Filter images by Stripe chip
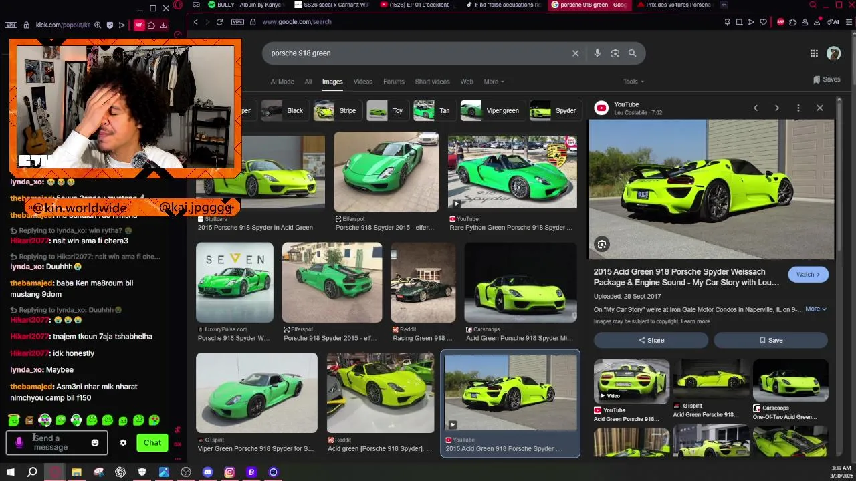This screenshot has width=856, height=481. pyautogui.click(x=337, y=111)
